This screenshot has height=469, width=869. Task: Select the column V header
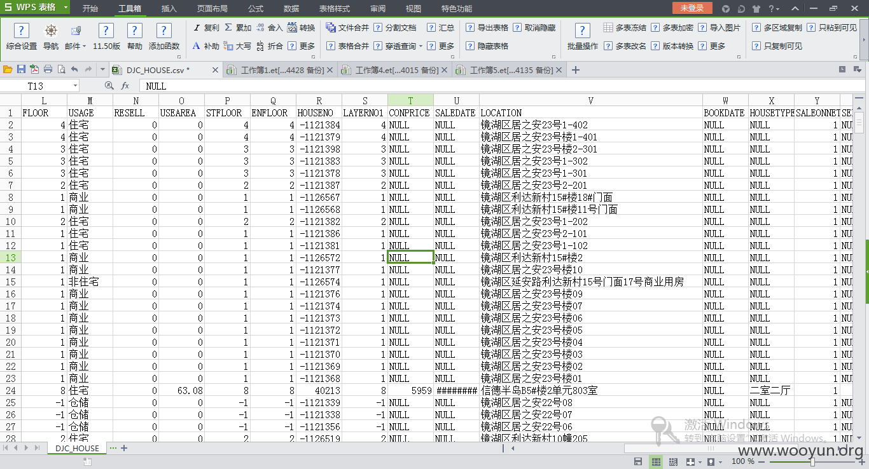click(x=591, y=100)
